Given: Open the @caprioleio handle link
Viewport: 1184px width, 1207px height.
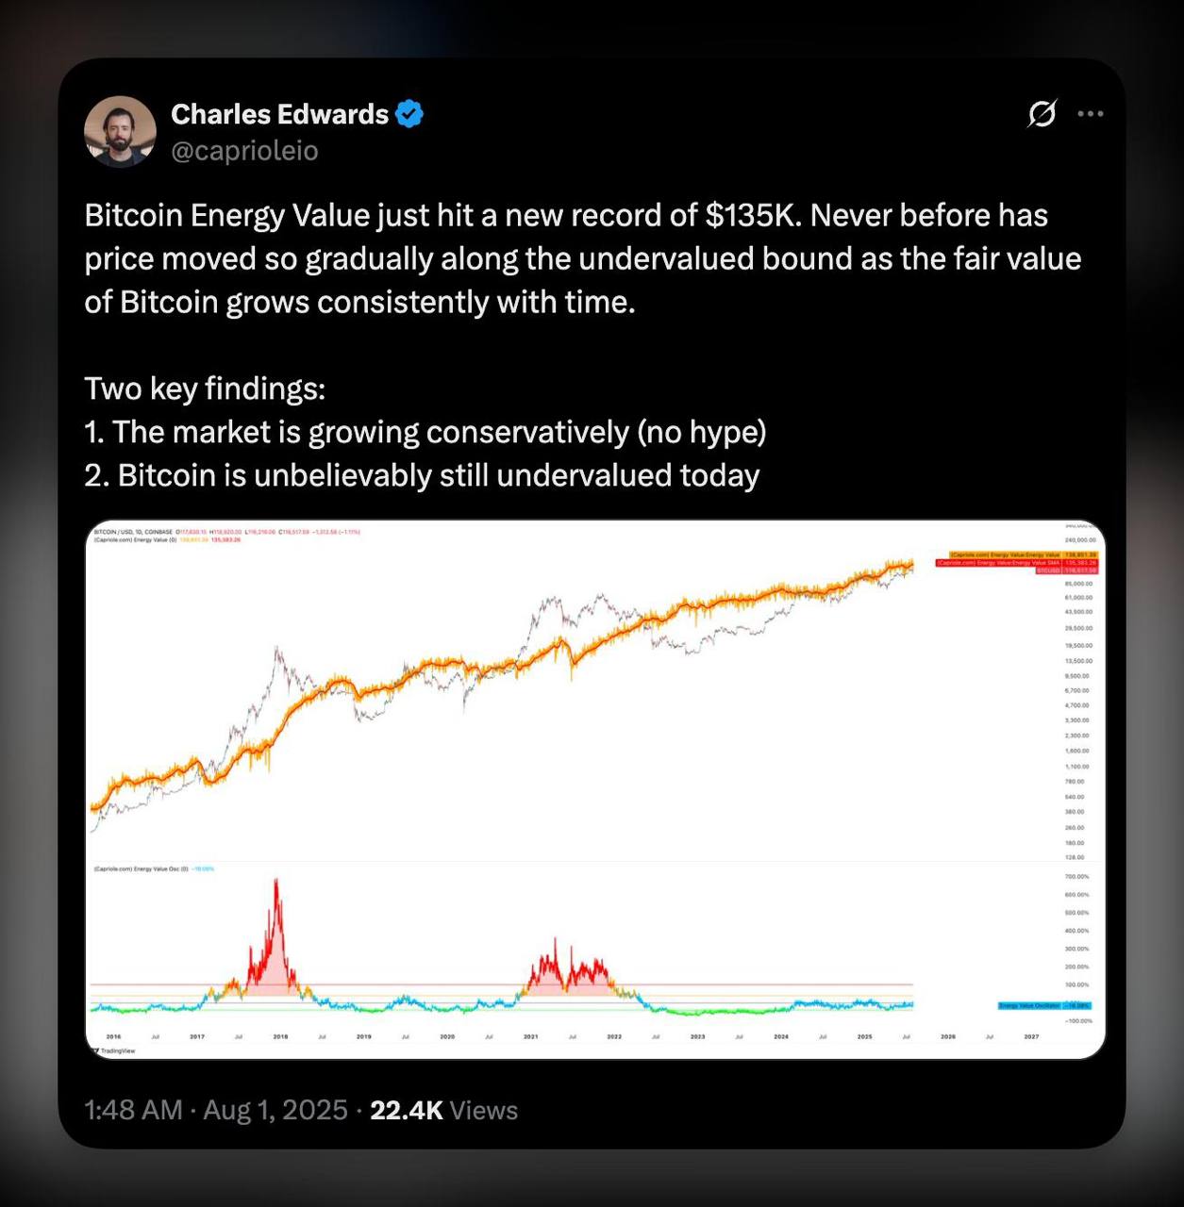Looking at the screenshot, I should coord(244,151).
